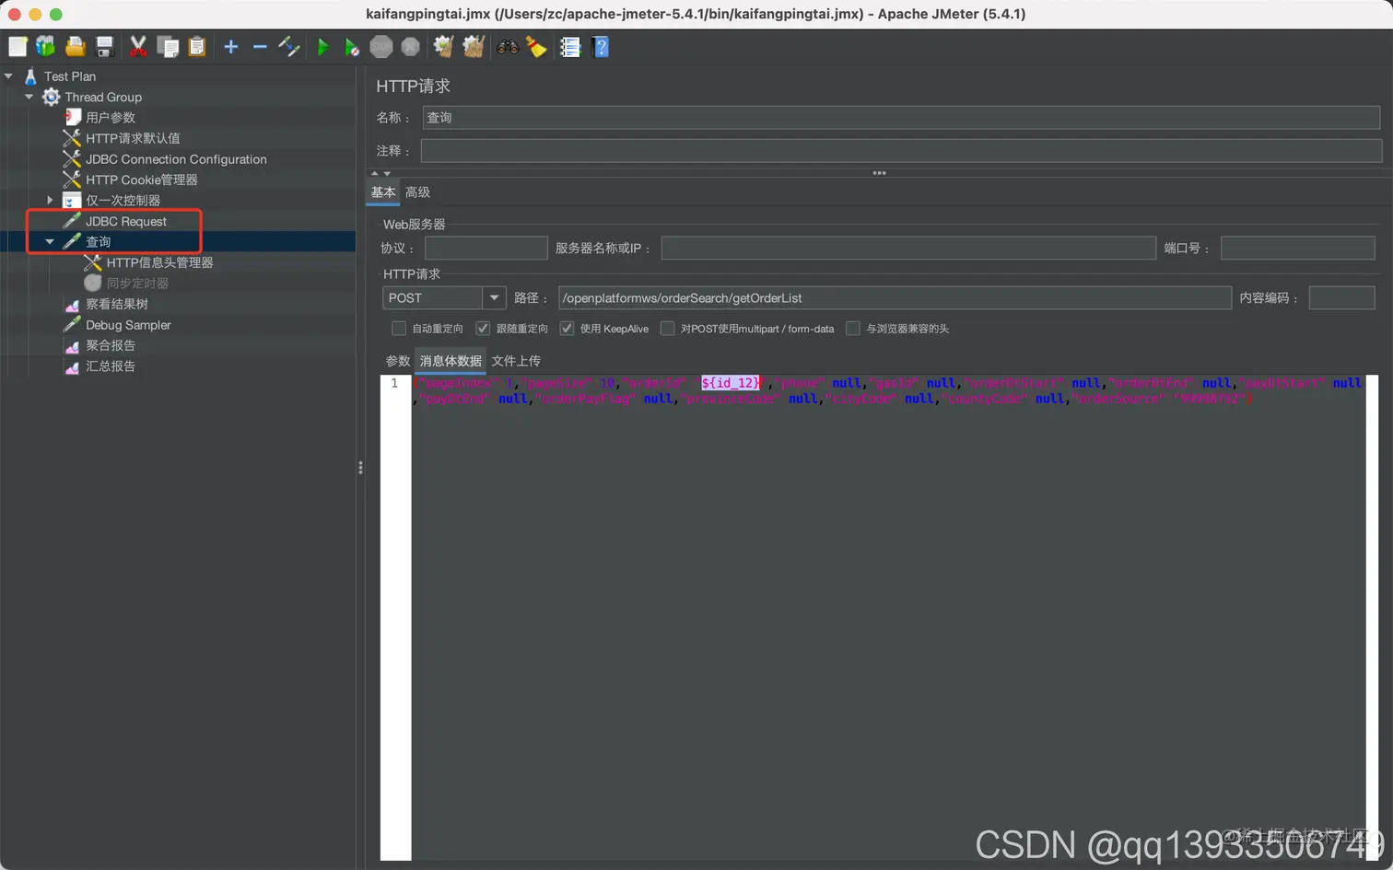Uncheck 跟随重定向 checkbox
This screenshot has height=870, width=1393.
483,329
